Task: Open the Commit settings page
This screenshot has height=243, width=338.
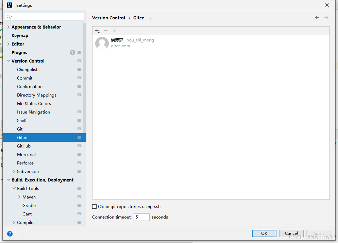Action: pos(25,78)
